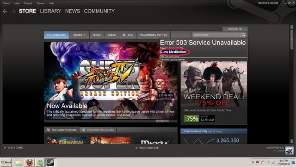The image size is (296, 167).
Task: Click Add a Game link
Action: (x=16, y=148)
